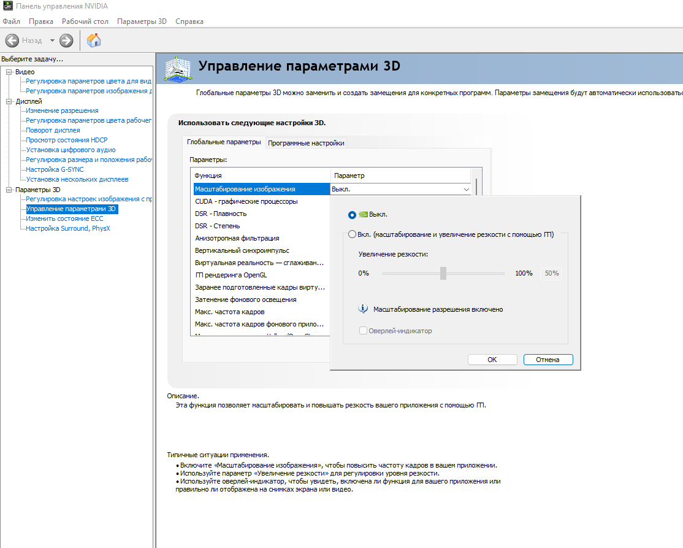Open the Справка menu

pos(189,21)
